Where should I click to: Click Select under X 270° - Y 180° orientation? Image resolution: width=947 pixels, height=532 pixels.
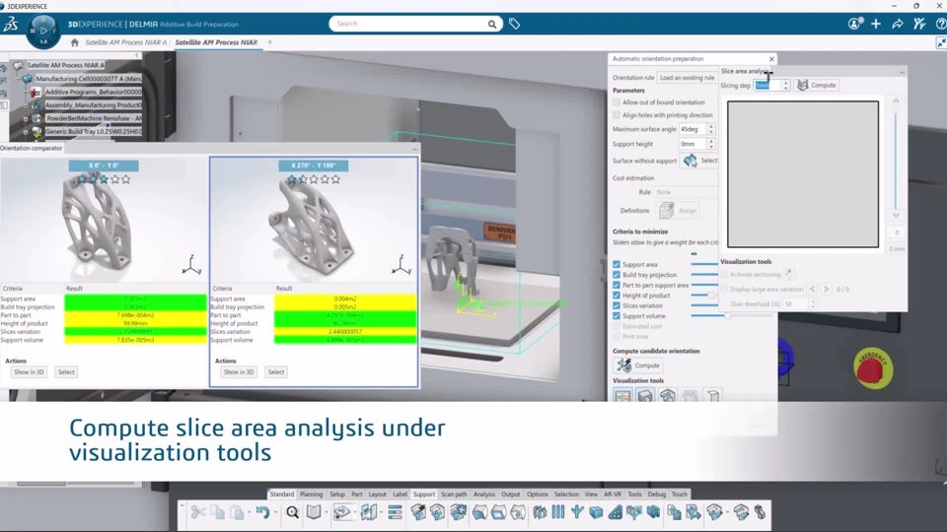[276, 372]
